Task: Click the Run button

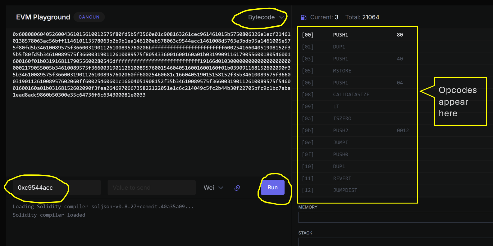Action: 272,187
